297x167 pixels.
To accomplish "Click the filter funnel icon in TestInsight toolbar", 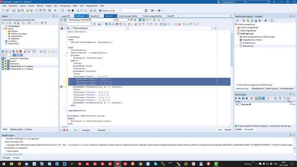I will 280,98.
